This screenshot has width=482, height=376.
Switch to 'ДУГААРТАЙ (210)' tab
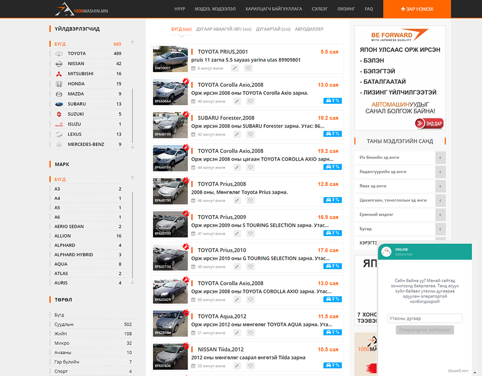273,29
